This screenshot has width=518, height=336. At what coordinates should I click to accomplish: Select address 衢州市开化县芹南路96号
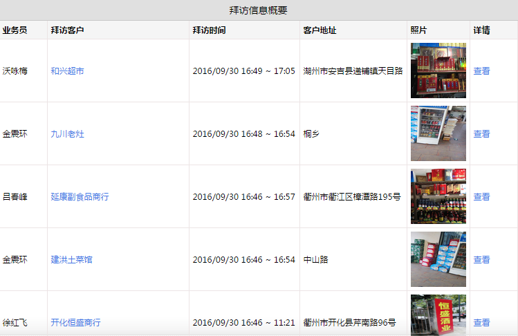click(349, 322)
